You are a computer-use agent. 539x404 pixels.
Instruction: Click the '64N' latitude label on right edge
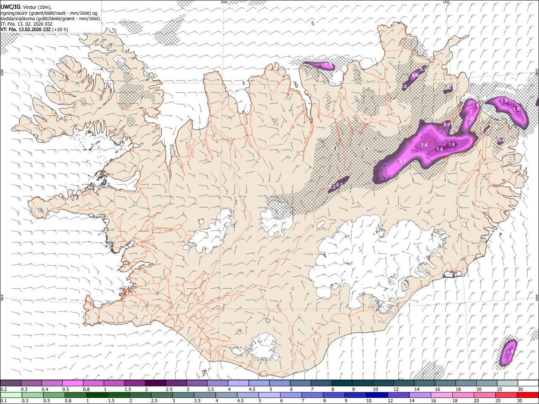[537, 297]
